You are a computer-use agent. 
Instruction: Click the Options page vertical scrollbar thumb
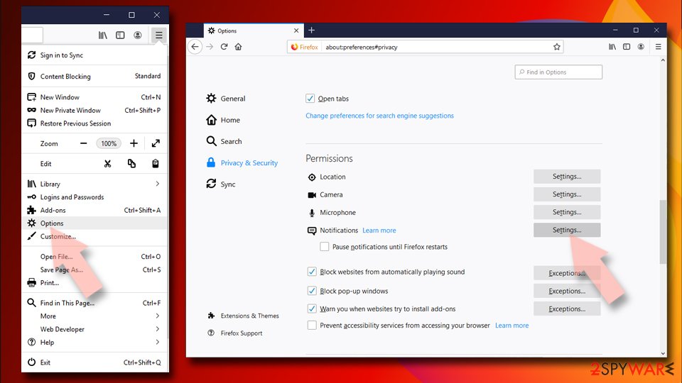[663, 231]
